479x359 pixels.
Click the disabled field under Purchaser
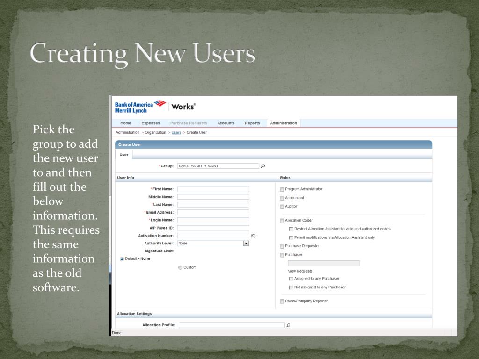[x=324, y=263]
